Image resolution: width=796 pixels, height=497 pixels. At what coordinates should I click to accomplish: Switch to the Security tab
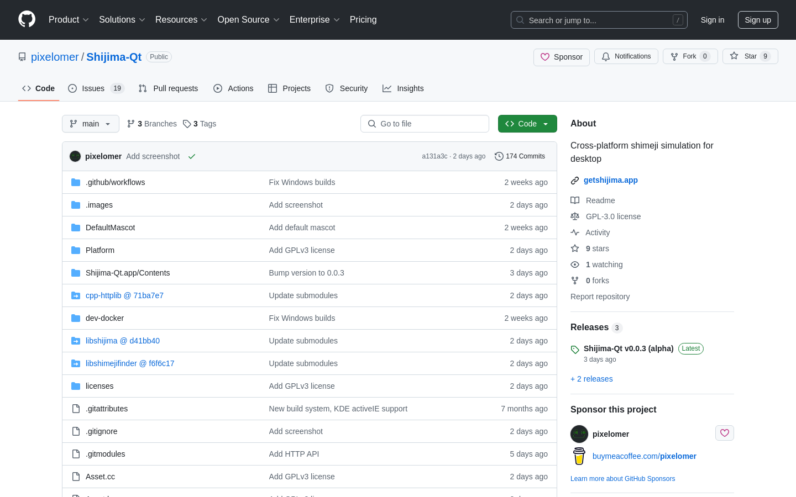coord(347,88)
